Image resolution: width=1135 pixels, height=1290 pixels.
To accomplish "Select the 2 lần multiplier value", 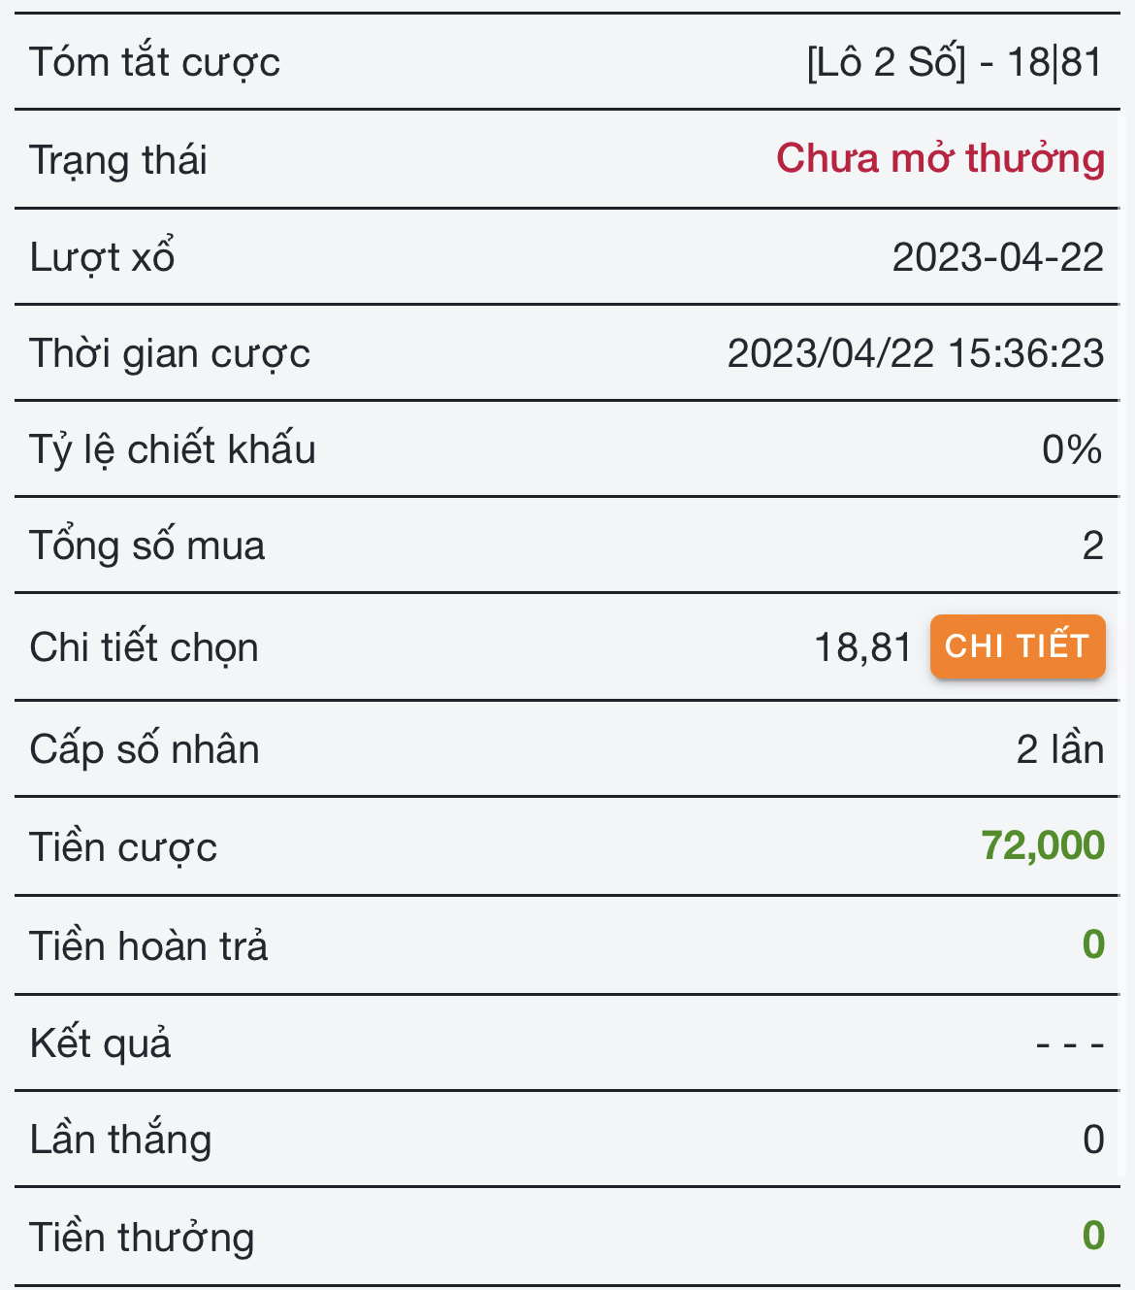I will pyautogui.click(x=1059, y=750).
